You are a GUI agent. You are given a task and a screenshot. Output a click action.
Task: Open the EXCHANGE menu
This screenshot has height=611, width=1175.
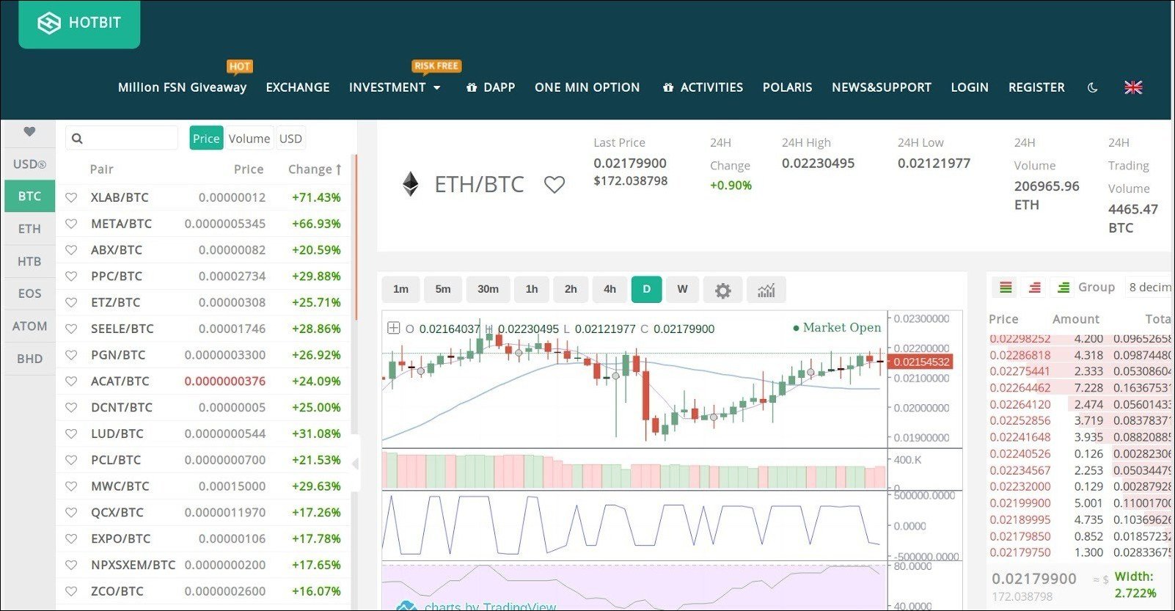pyautogui.click(x=298, y=87)
